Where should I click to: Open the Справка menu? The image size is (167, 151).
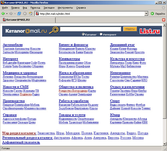[x=81, y=8]
